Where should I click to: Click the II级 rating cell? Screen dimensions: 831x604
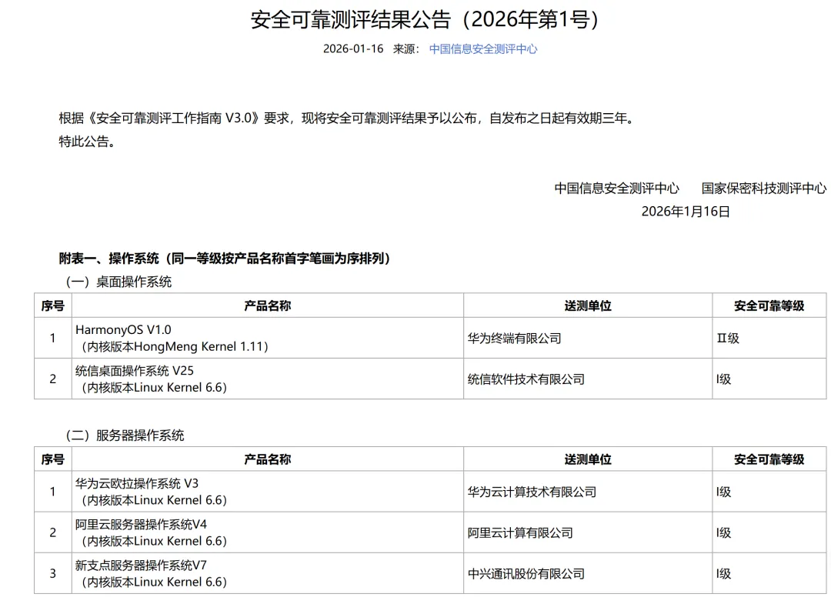[x=769, y=338]
